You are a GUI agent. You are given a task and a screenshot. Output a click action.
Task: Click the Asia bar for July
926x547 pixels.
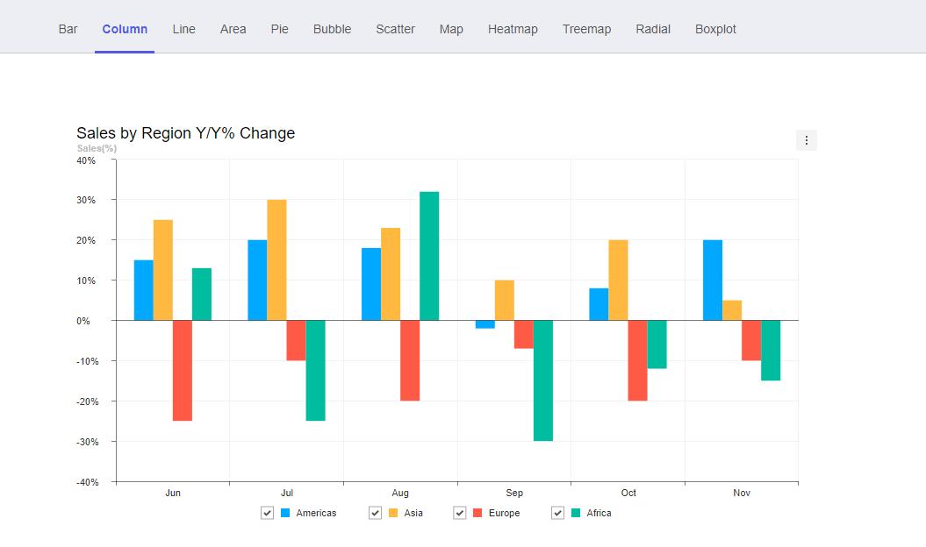[276, 260]
